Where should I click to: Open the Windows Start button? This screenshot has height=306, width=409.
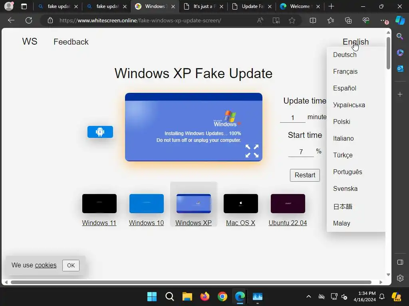click(152, 296)
